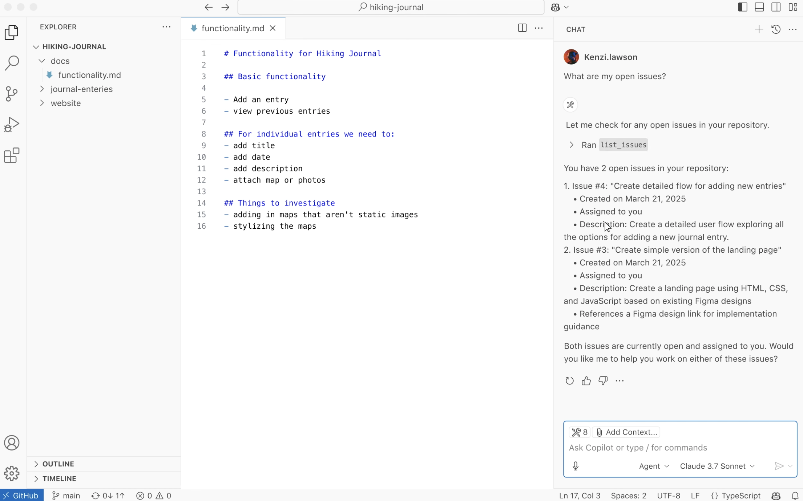Toggle the secondary side bar visibility
Screen dimensions: 803x501
[x=776, y=7]
